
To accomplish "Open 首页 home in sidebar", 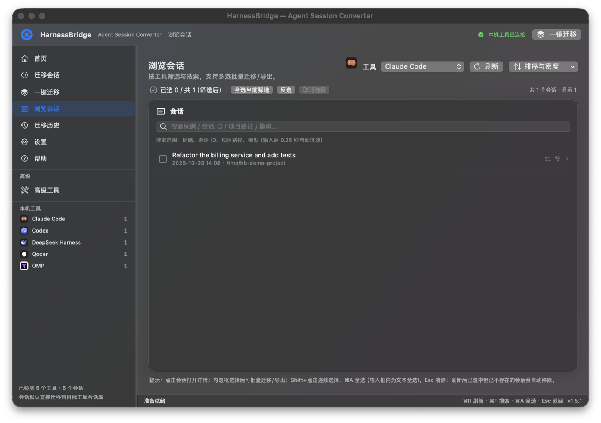I will [74, 58].
